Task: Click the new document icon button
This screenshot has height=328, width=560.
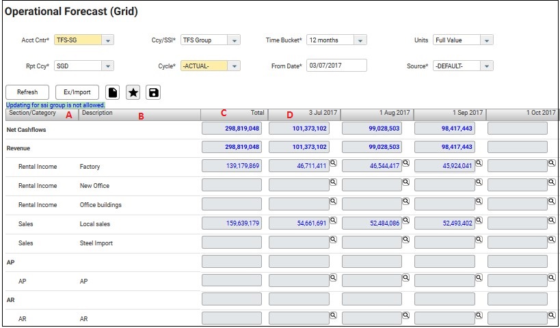Action: point(113,92)
